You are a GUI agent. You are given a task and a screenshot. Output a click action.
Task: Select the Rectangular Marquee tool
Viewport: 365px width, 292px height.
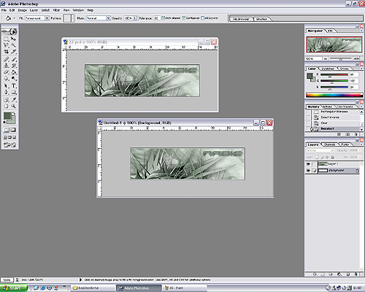click(x=7, y=39)
